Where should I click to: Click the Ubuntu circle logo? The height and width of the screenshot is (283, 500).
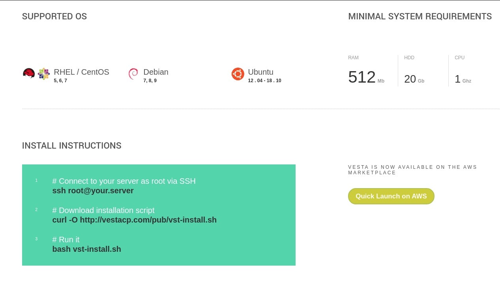pos(238,74)
